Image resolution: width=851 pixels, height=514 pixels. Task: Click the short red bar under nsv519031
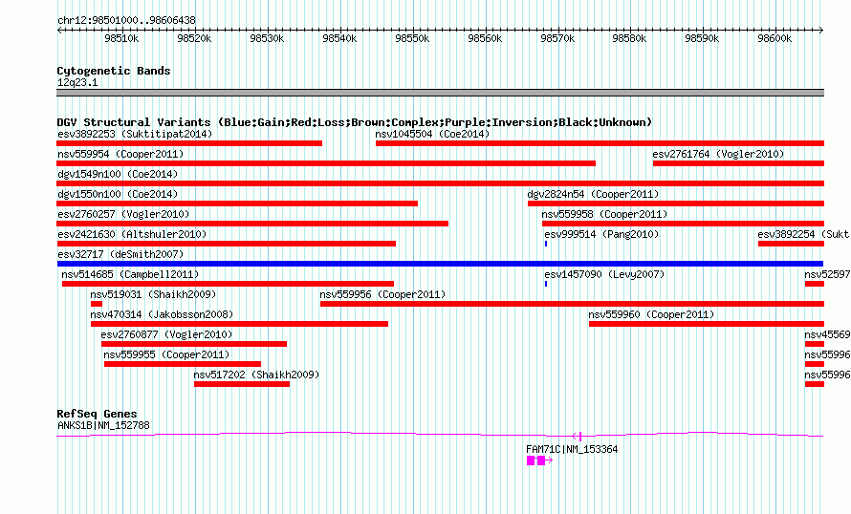tap(97, 304)
